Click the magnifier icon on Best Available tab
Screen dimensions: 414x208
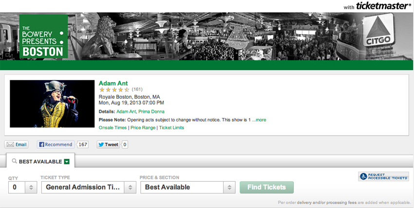tap(15, 161)
